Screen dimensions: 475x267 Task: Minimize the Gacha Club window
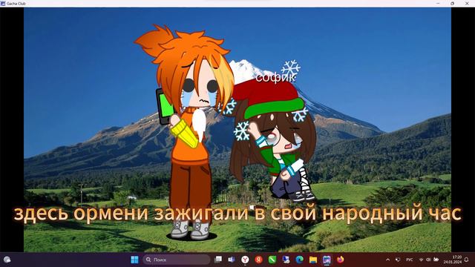438,3
